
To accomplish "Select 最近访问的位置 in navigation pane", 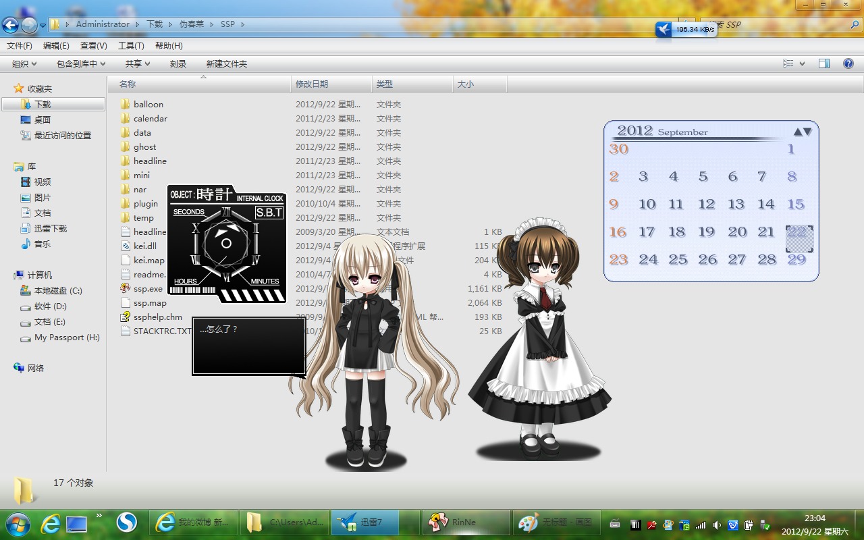I will click(63, 136).
